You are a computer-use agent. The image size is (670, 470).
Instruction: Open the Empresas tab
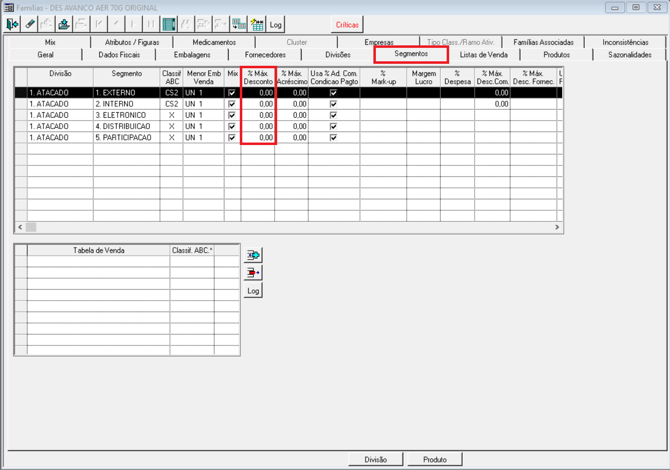[x=379, y=42]
